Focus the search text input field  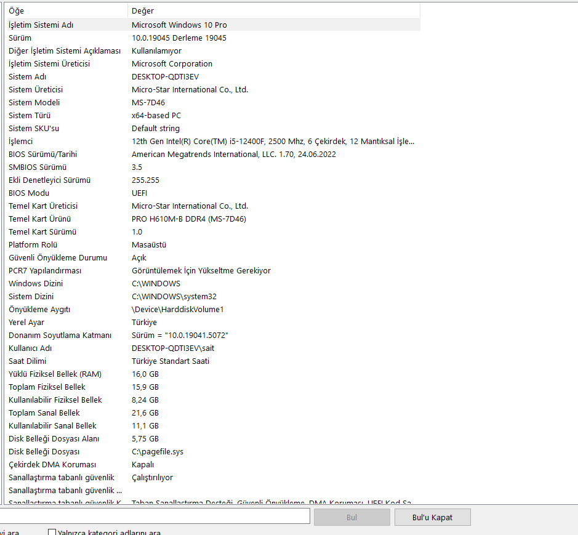[x=155, y=516]
